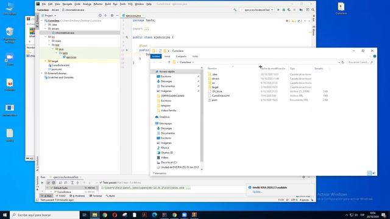
Task: Open the Recycle Bin desktop icon
Action: pyautogui.click(x=10, y=35)
